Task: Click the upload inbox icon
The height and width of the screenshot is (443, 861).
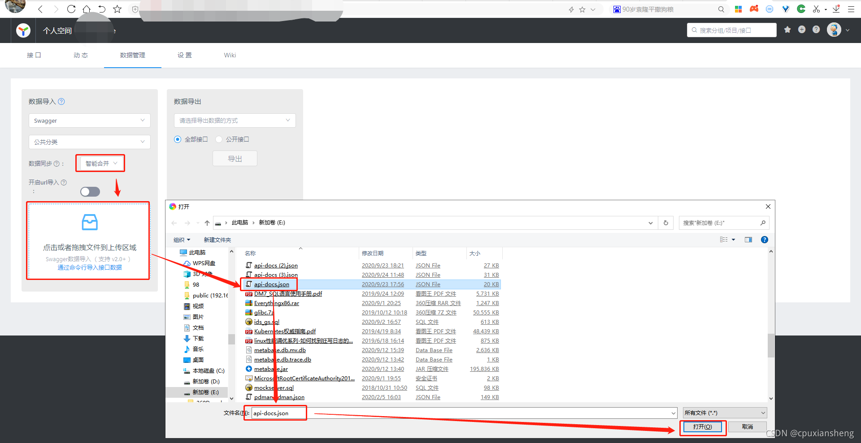Action: click(x=90, y=222)
